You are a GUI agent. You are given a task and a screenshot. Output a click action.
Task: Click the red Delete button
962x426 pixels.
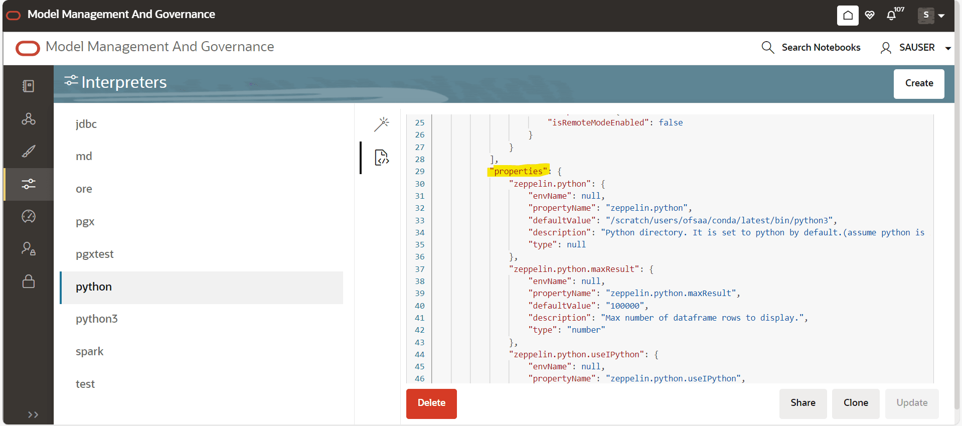pyautogui.click(x=431, y=403)
